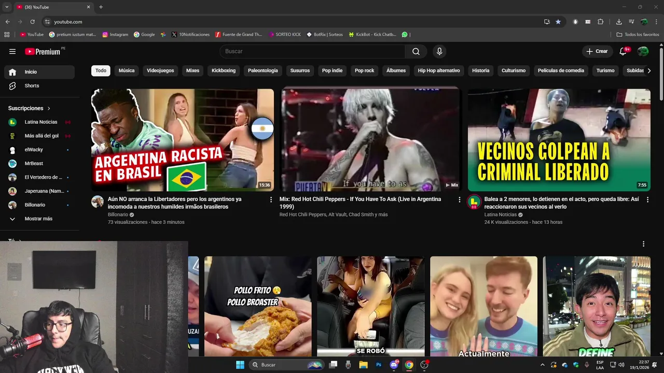Open Latina Noticias subscription
The width and height of the screenshot is (664, 373).
39,122
